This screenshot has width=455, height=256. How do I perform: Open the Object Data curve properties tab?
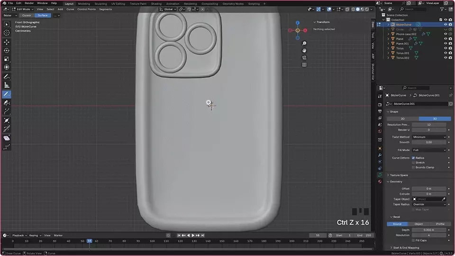click(x=380, y=175)
